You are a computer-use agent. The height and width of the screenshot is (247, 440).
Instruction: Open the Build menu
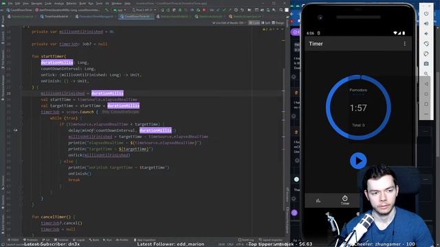click(x=82, y=3)
